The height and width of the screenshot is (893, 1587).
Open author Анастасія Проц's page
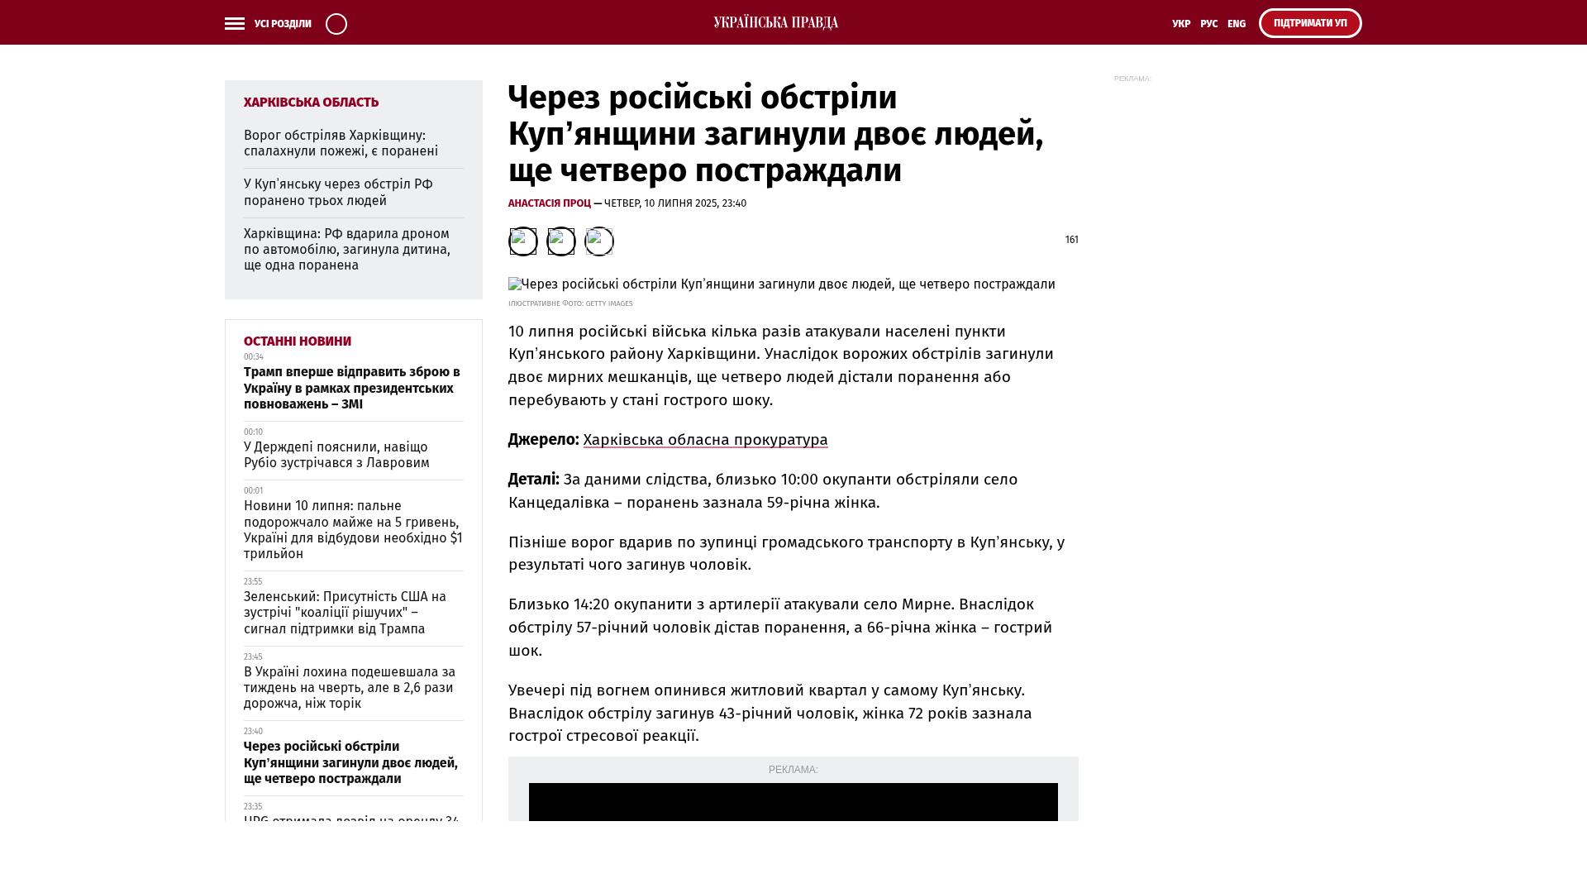point(549,203)
